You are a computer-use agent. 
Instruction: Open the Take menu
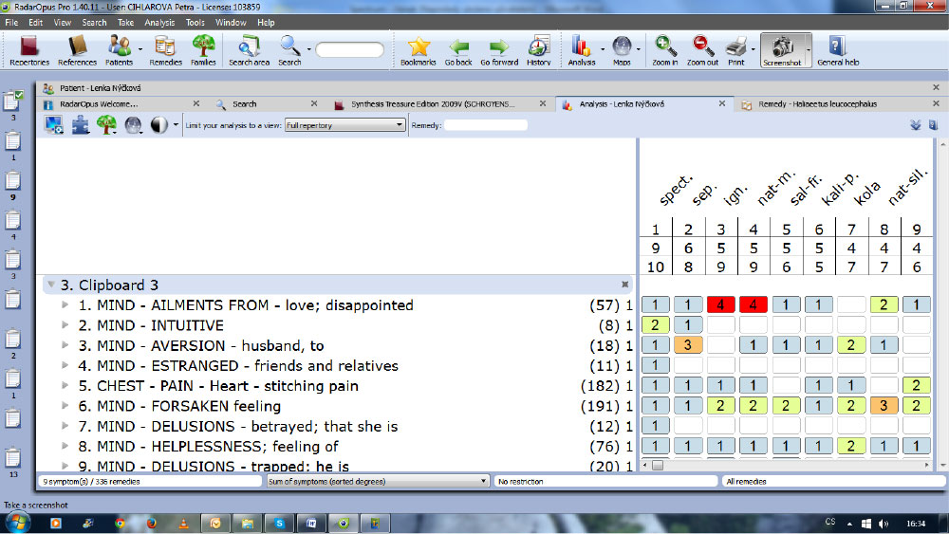coord(125,23)
